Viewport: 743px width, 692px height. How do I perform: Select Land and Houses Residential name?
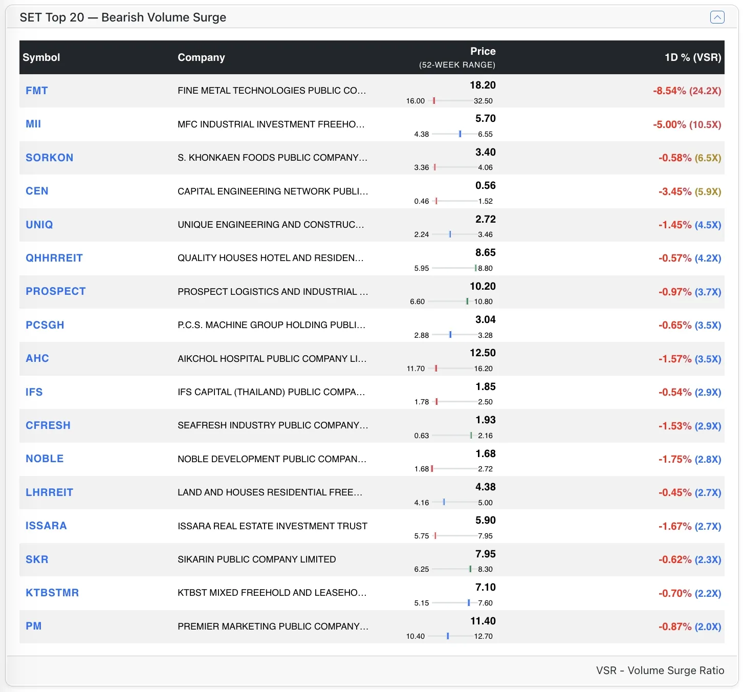point(270,492)
